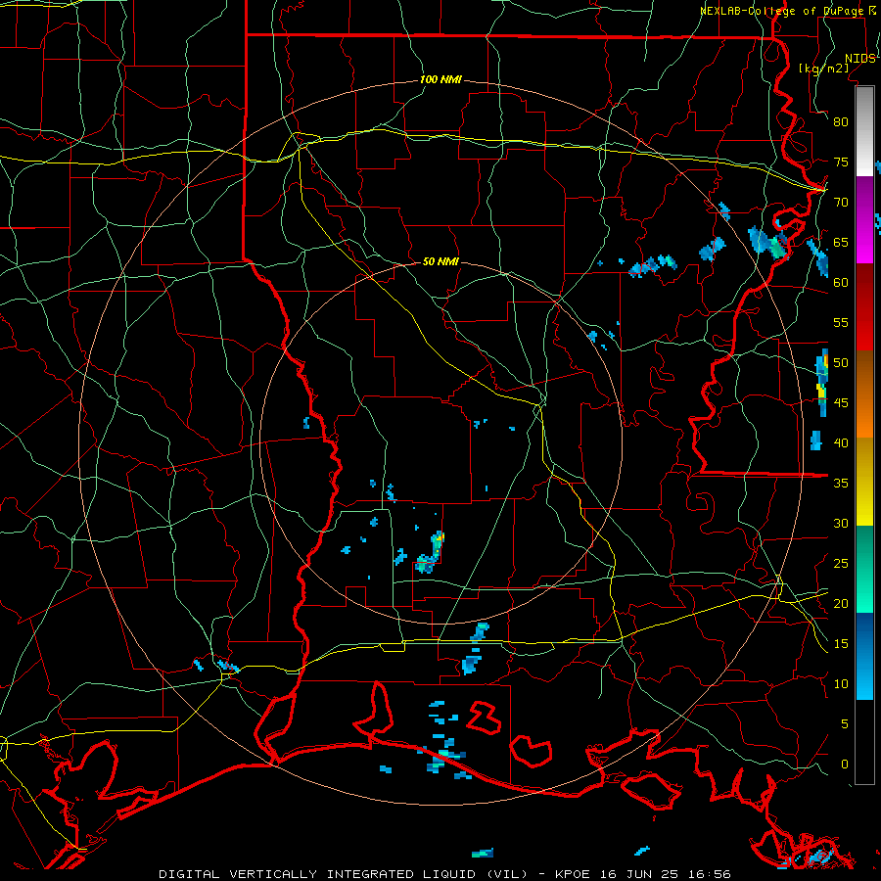
Task: Click the 'DIGITAL VERTICALLY INTEGRATED LIQUID (VIL)' product title
Action: point(344,874)
